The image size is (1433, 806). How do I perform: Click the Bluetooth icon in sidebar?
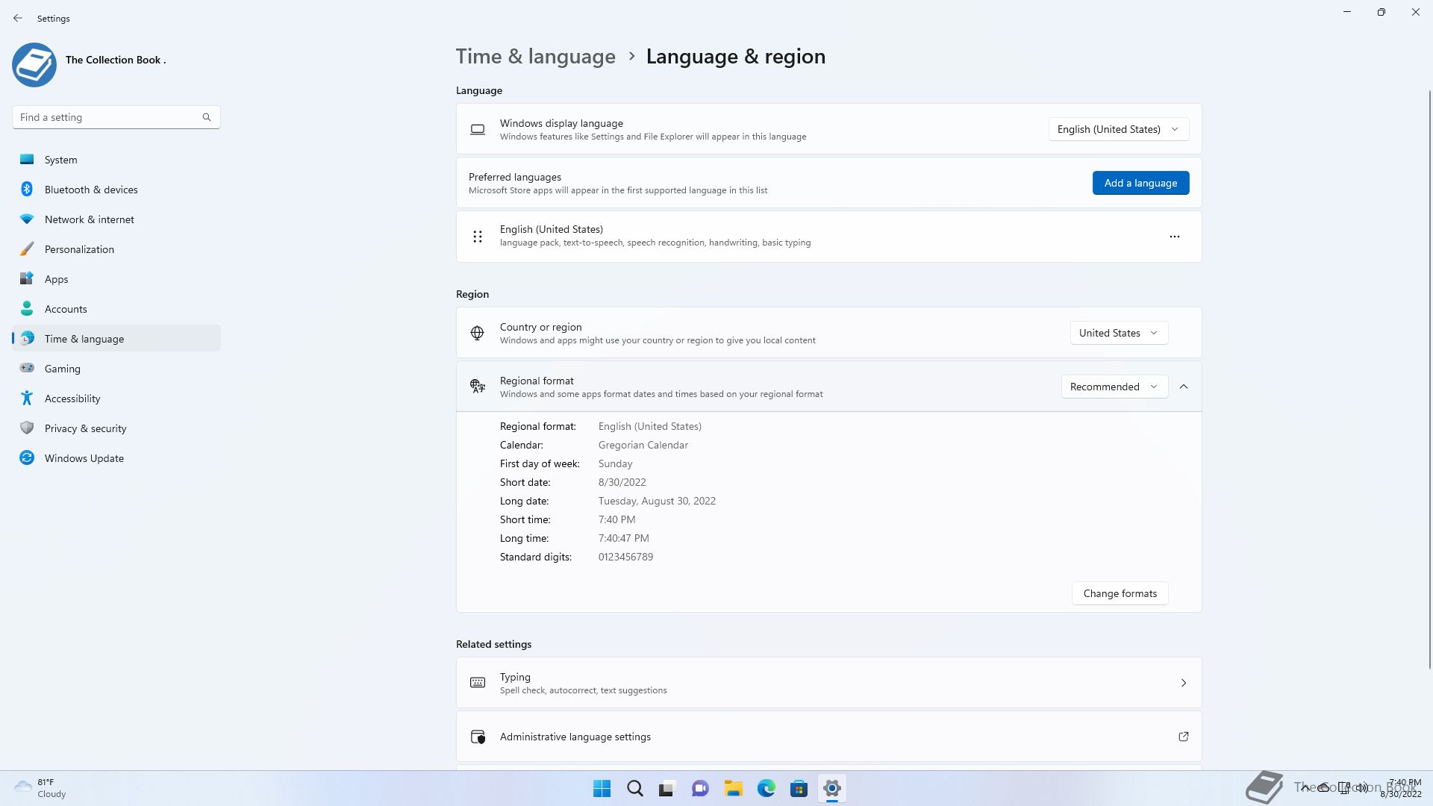27,190
